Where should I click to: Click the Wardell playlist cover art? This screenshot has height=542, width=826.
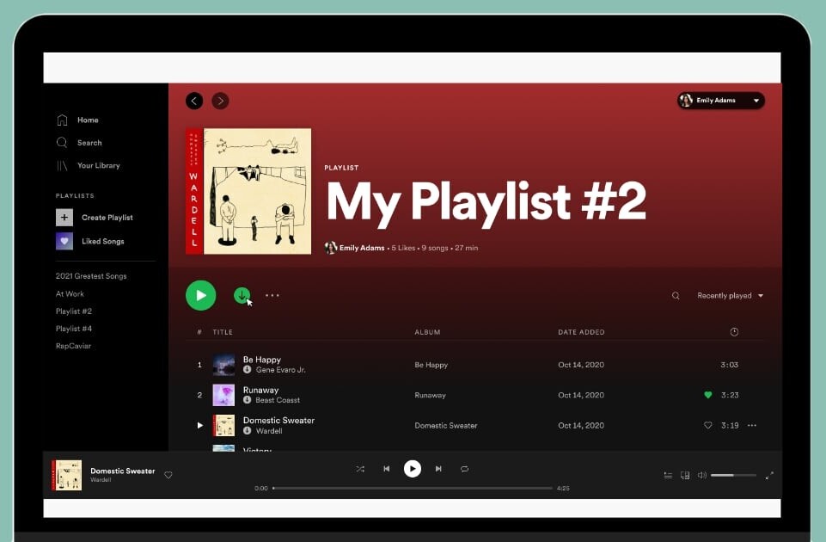(248, 191)
